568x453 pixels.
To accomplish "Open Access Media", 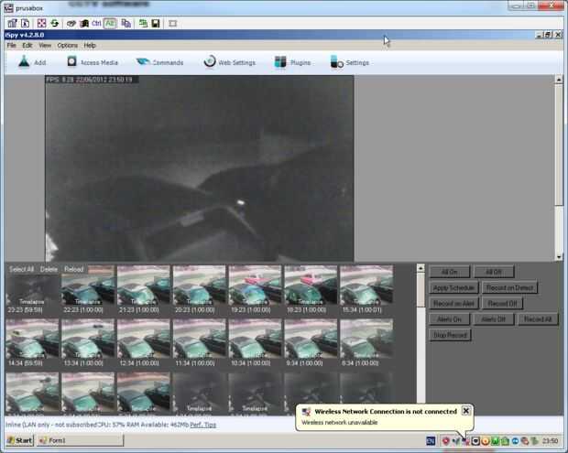I will (x=93, y=62).
